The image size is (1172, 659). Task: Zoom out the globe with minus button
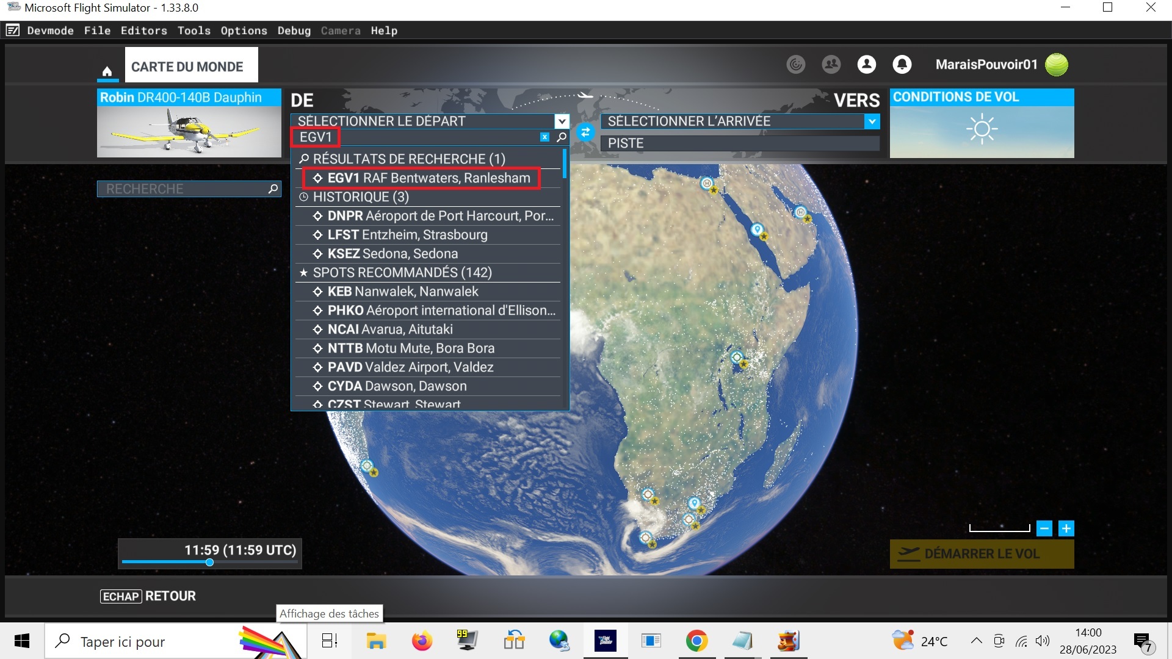click(1044, 528)
